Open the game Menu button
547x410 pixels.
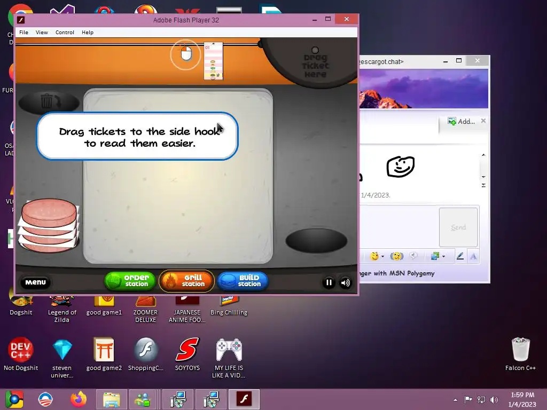pos(36,282)
